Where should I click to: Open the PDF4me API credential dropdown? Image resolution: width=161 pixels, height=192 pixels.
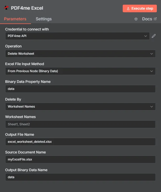coord(77,36)
